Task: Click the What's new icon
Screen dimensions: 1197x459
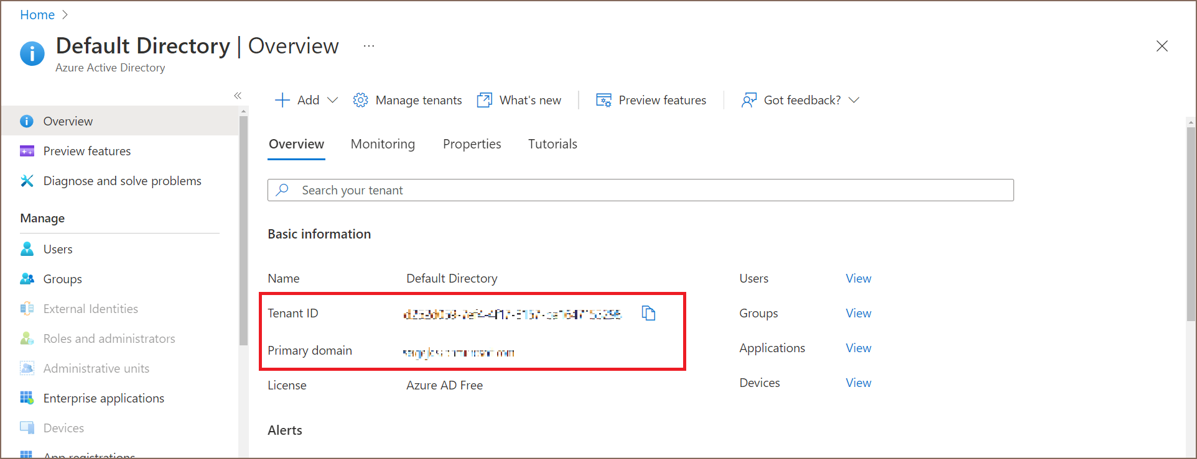Action: (484, 100)
